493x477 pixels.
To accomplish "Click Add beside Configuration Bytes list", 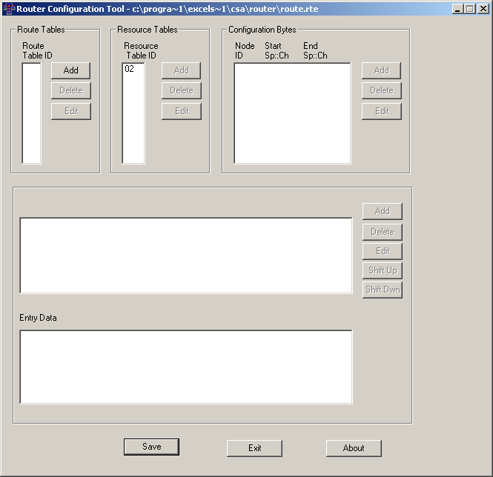I will click(x=381, y=70).
